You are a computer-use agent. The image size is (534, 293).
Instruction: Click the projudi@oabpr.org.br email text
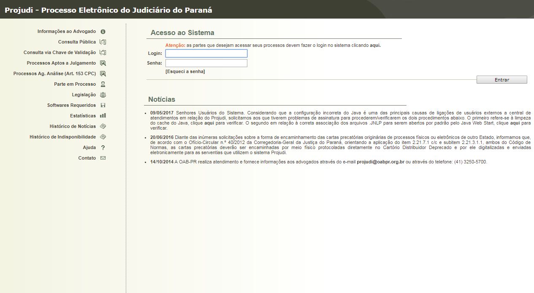pos(381,162)
